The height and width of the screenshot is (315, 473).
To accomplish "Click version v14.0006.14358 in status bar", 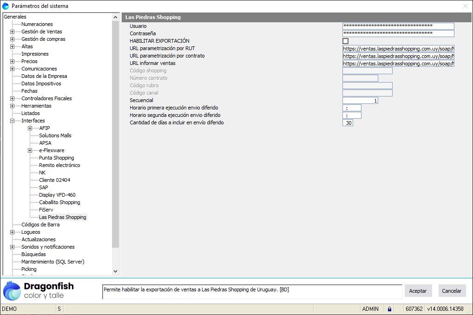I will click(445, 309).
